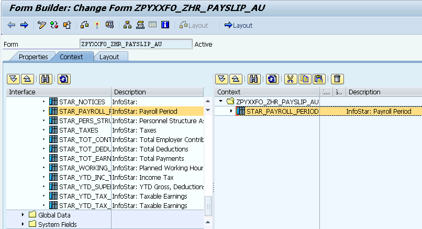Switch to the Properties tab
422x229 pixels.
click(x=33, y=57)
